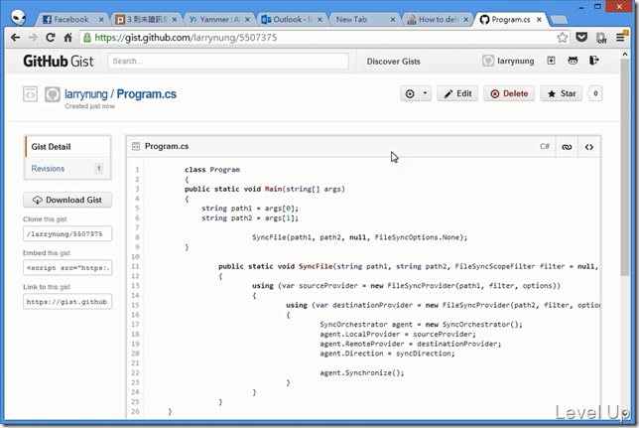
Task: Click the "agent.Synchronize();" code line
Action: point(362,372)
